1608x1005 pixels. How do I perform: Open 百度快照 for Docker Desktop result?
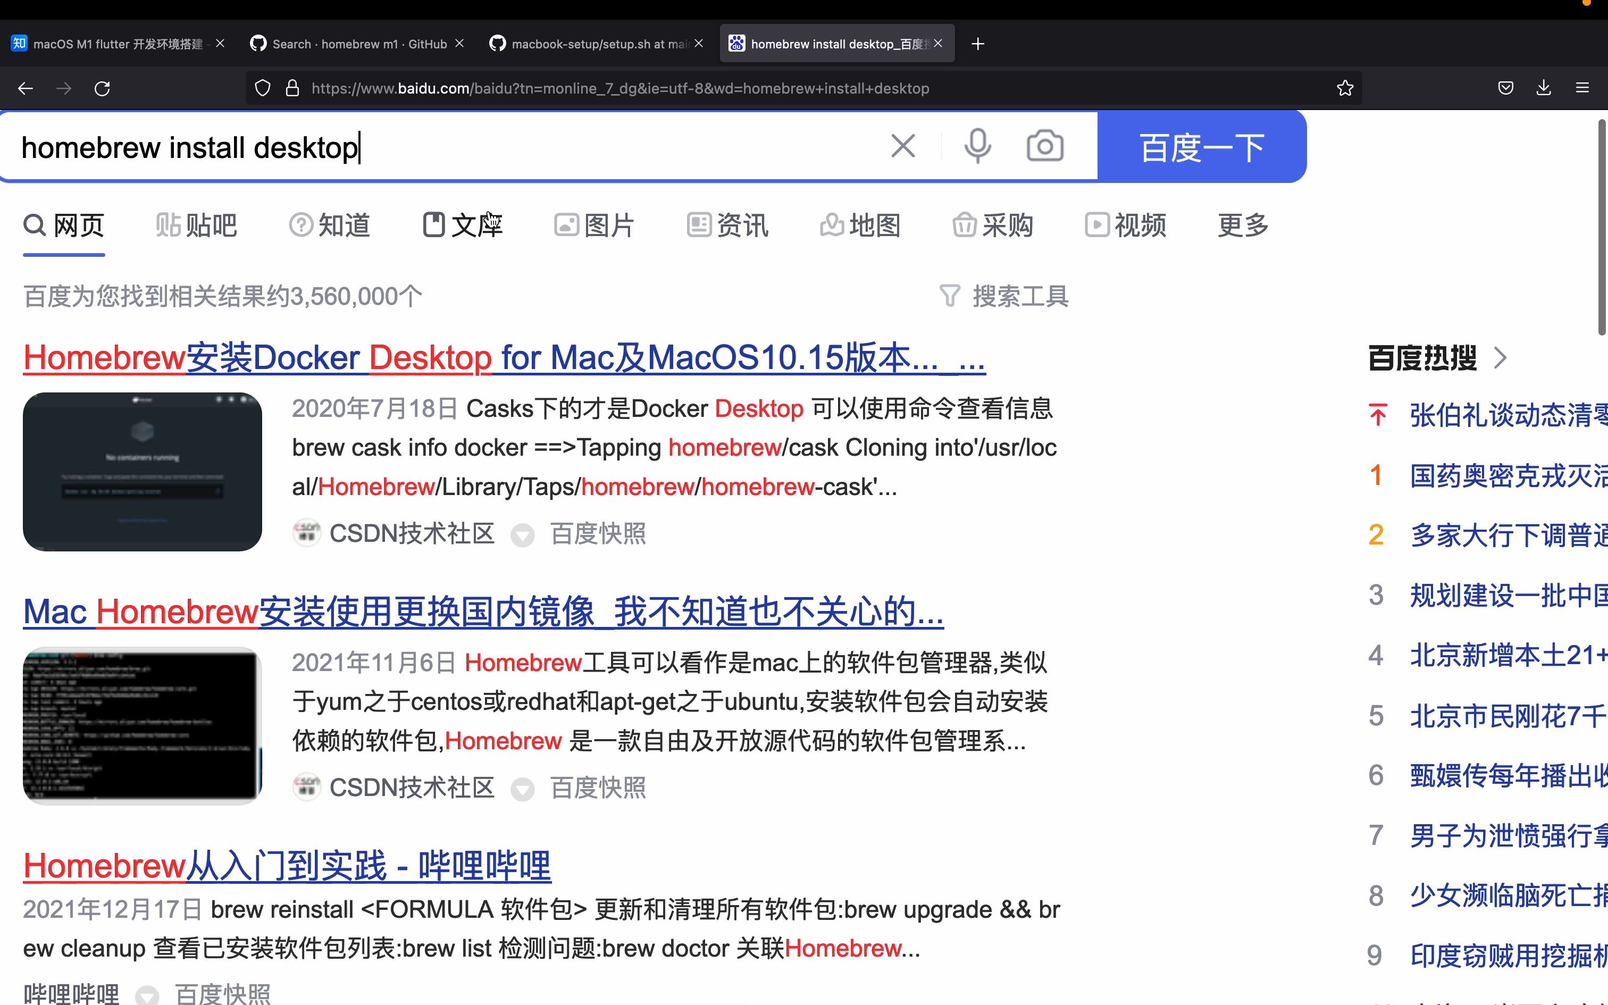598,533
